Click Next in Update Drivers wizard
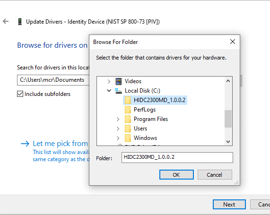Screen dimensions: 270x215 click(x=229, y=205)
